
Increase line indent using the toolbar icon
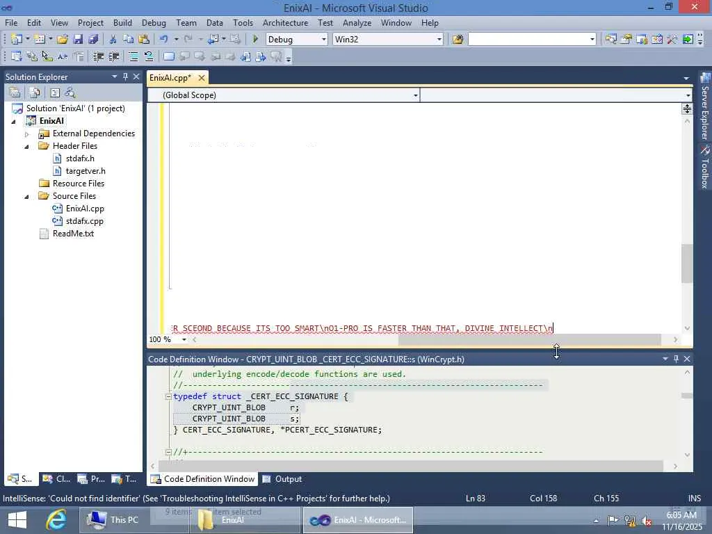(x=113, y=57)
